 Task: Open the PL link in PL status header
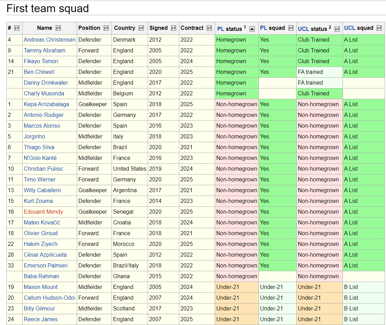(x=221, y=29)
